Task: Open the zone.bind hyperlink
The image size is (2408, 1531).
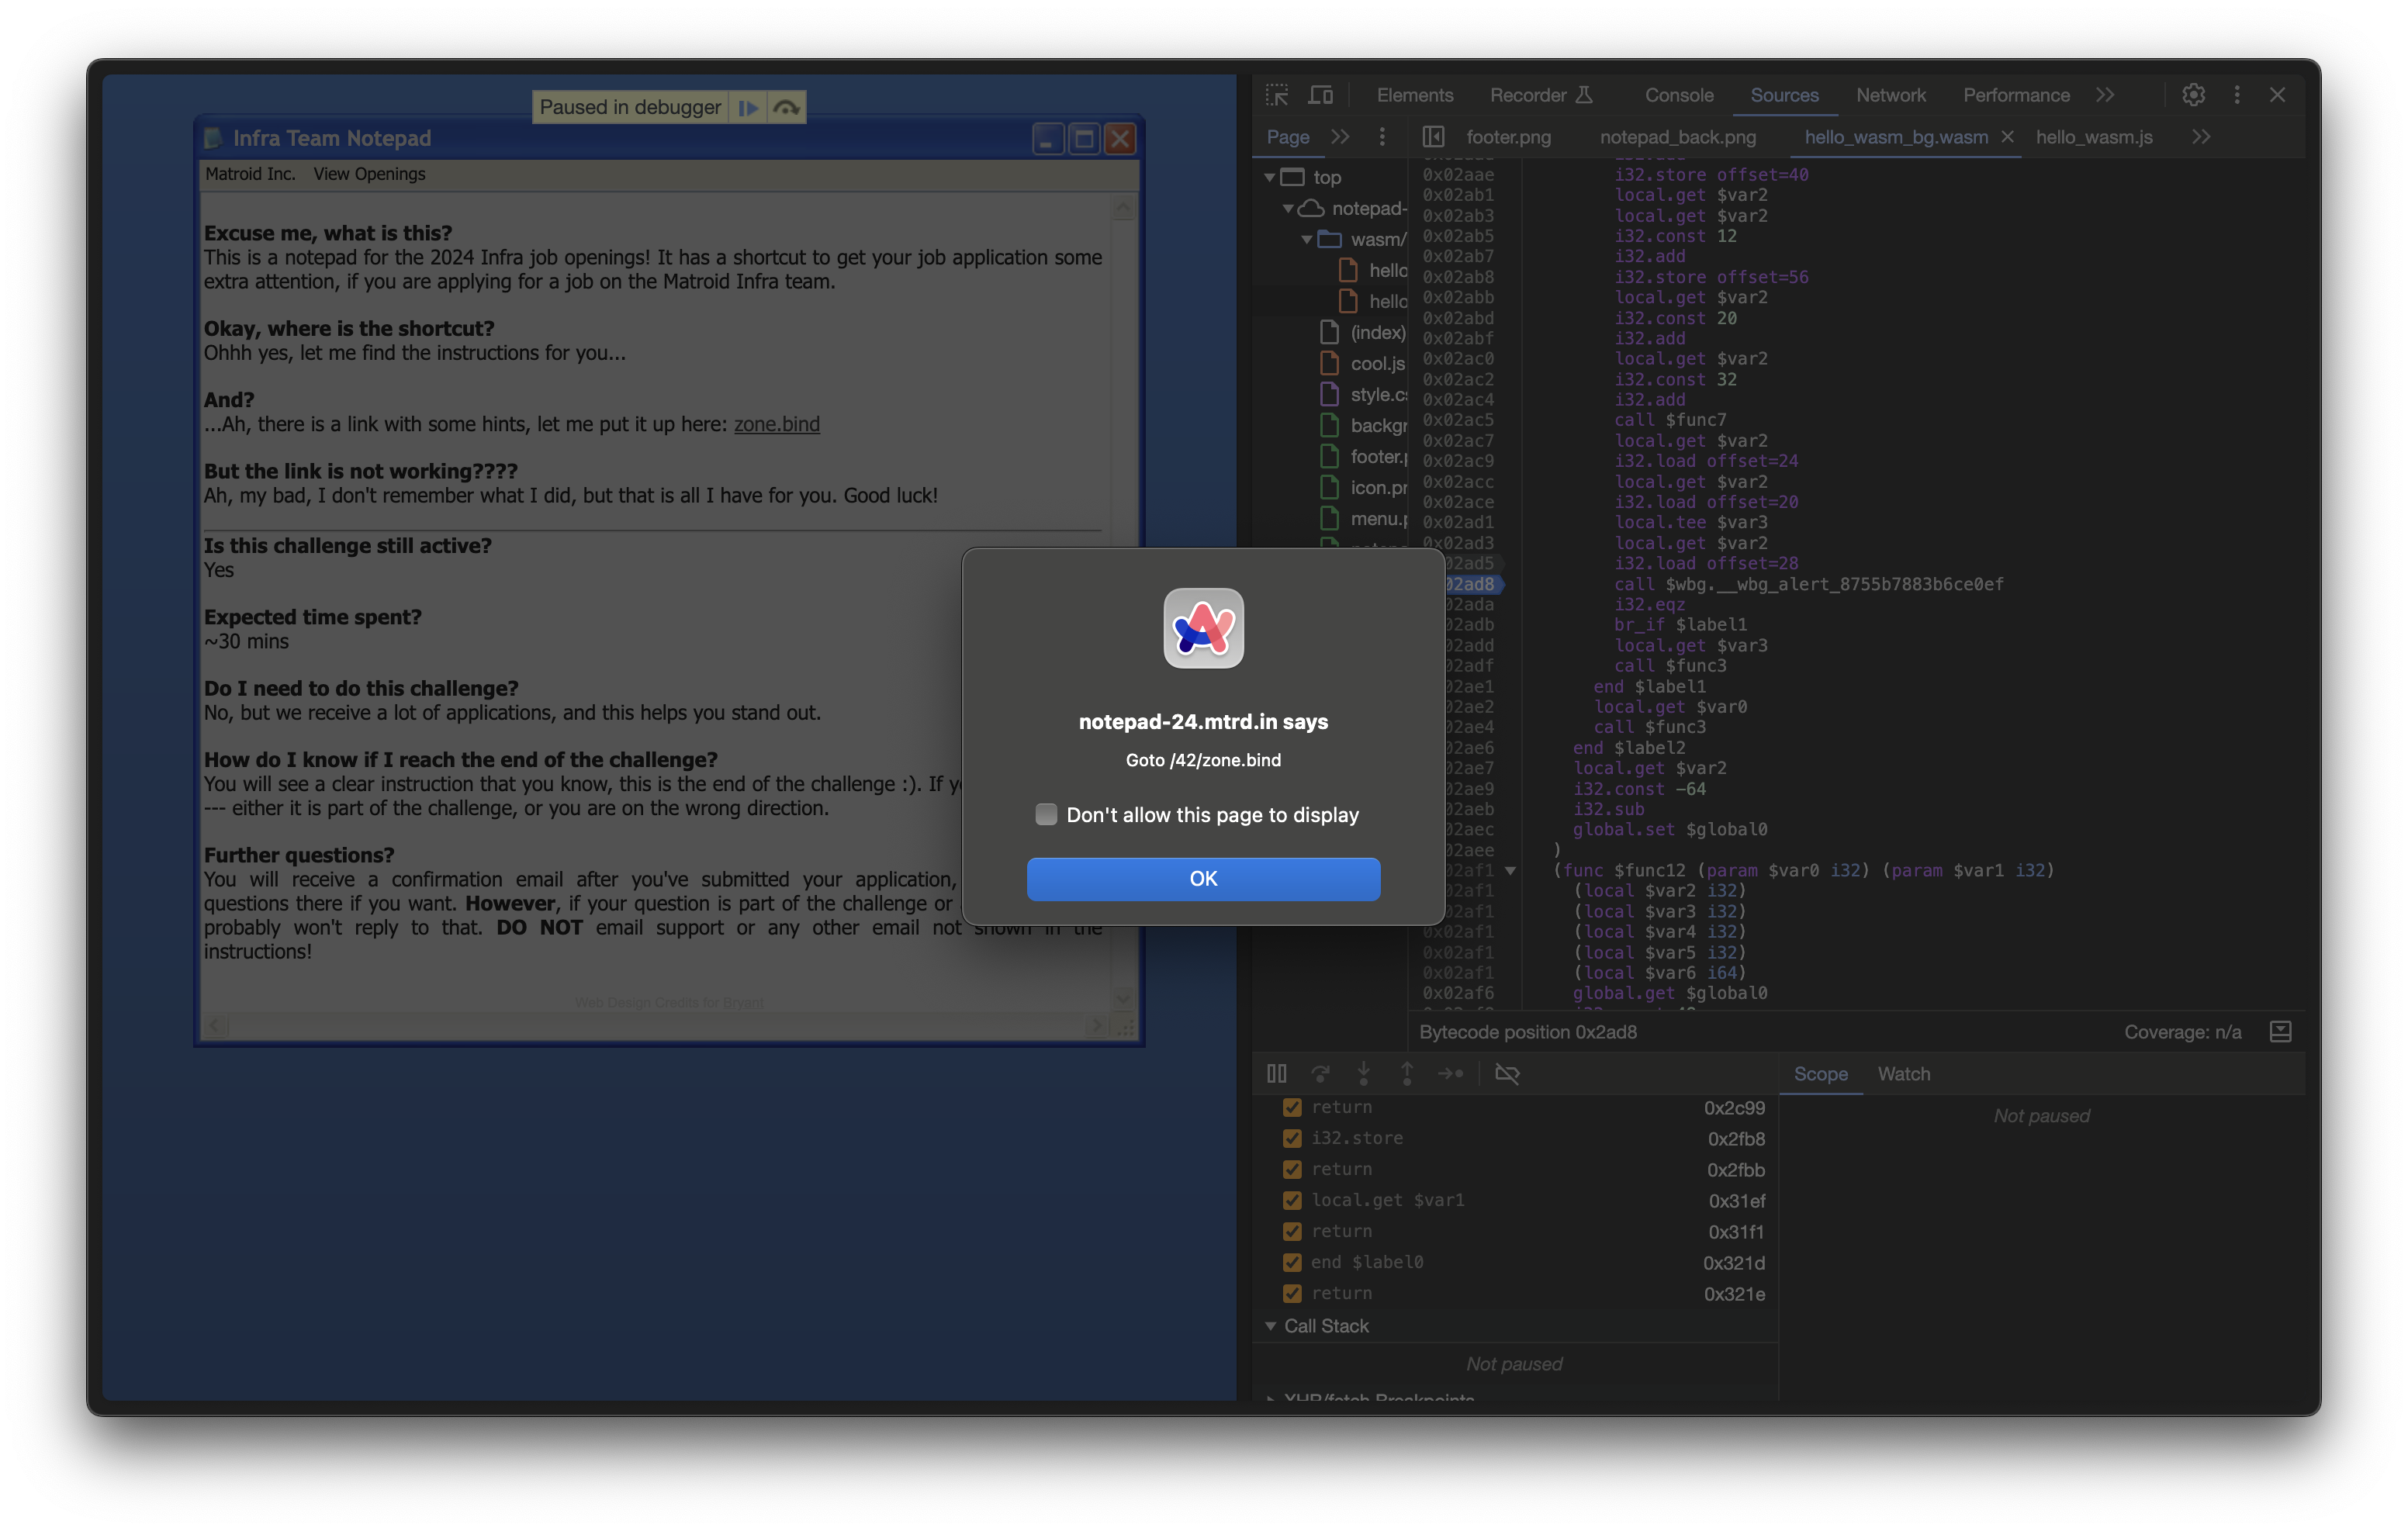Action: 776,424
